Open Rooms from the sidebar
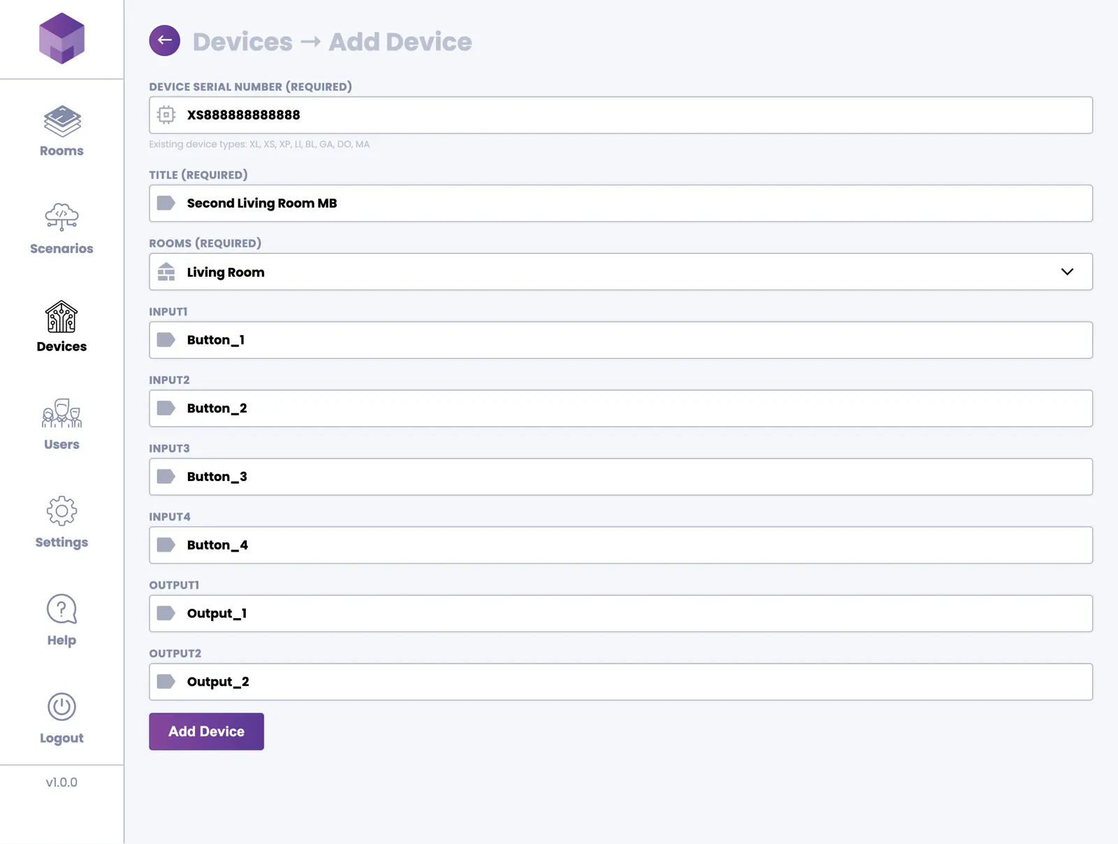Screen dimensions: 1118x844 [x=61, y=122]
